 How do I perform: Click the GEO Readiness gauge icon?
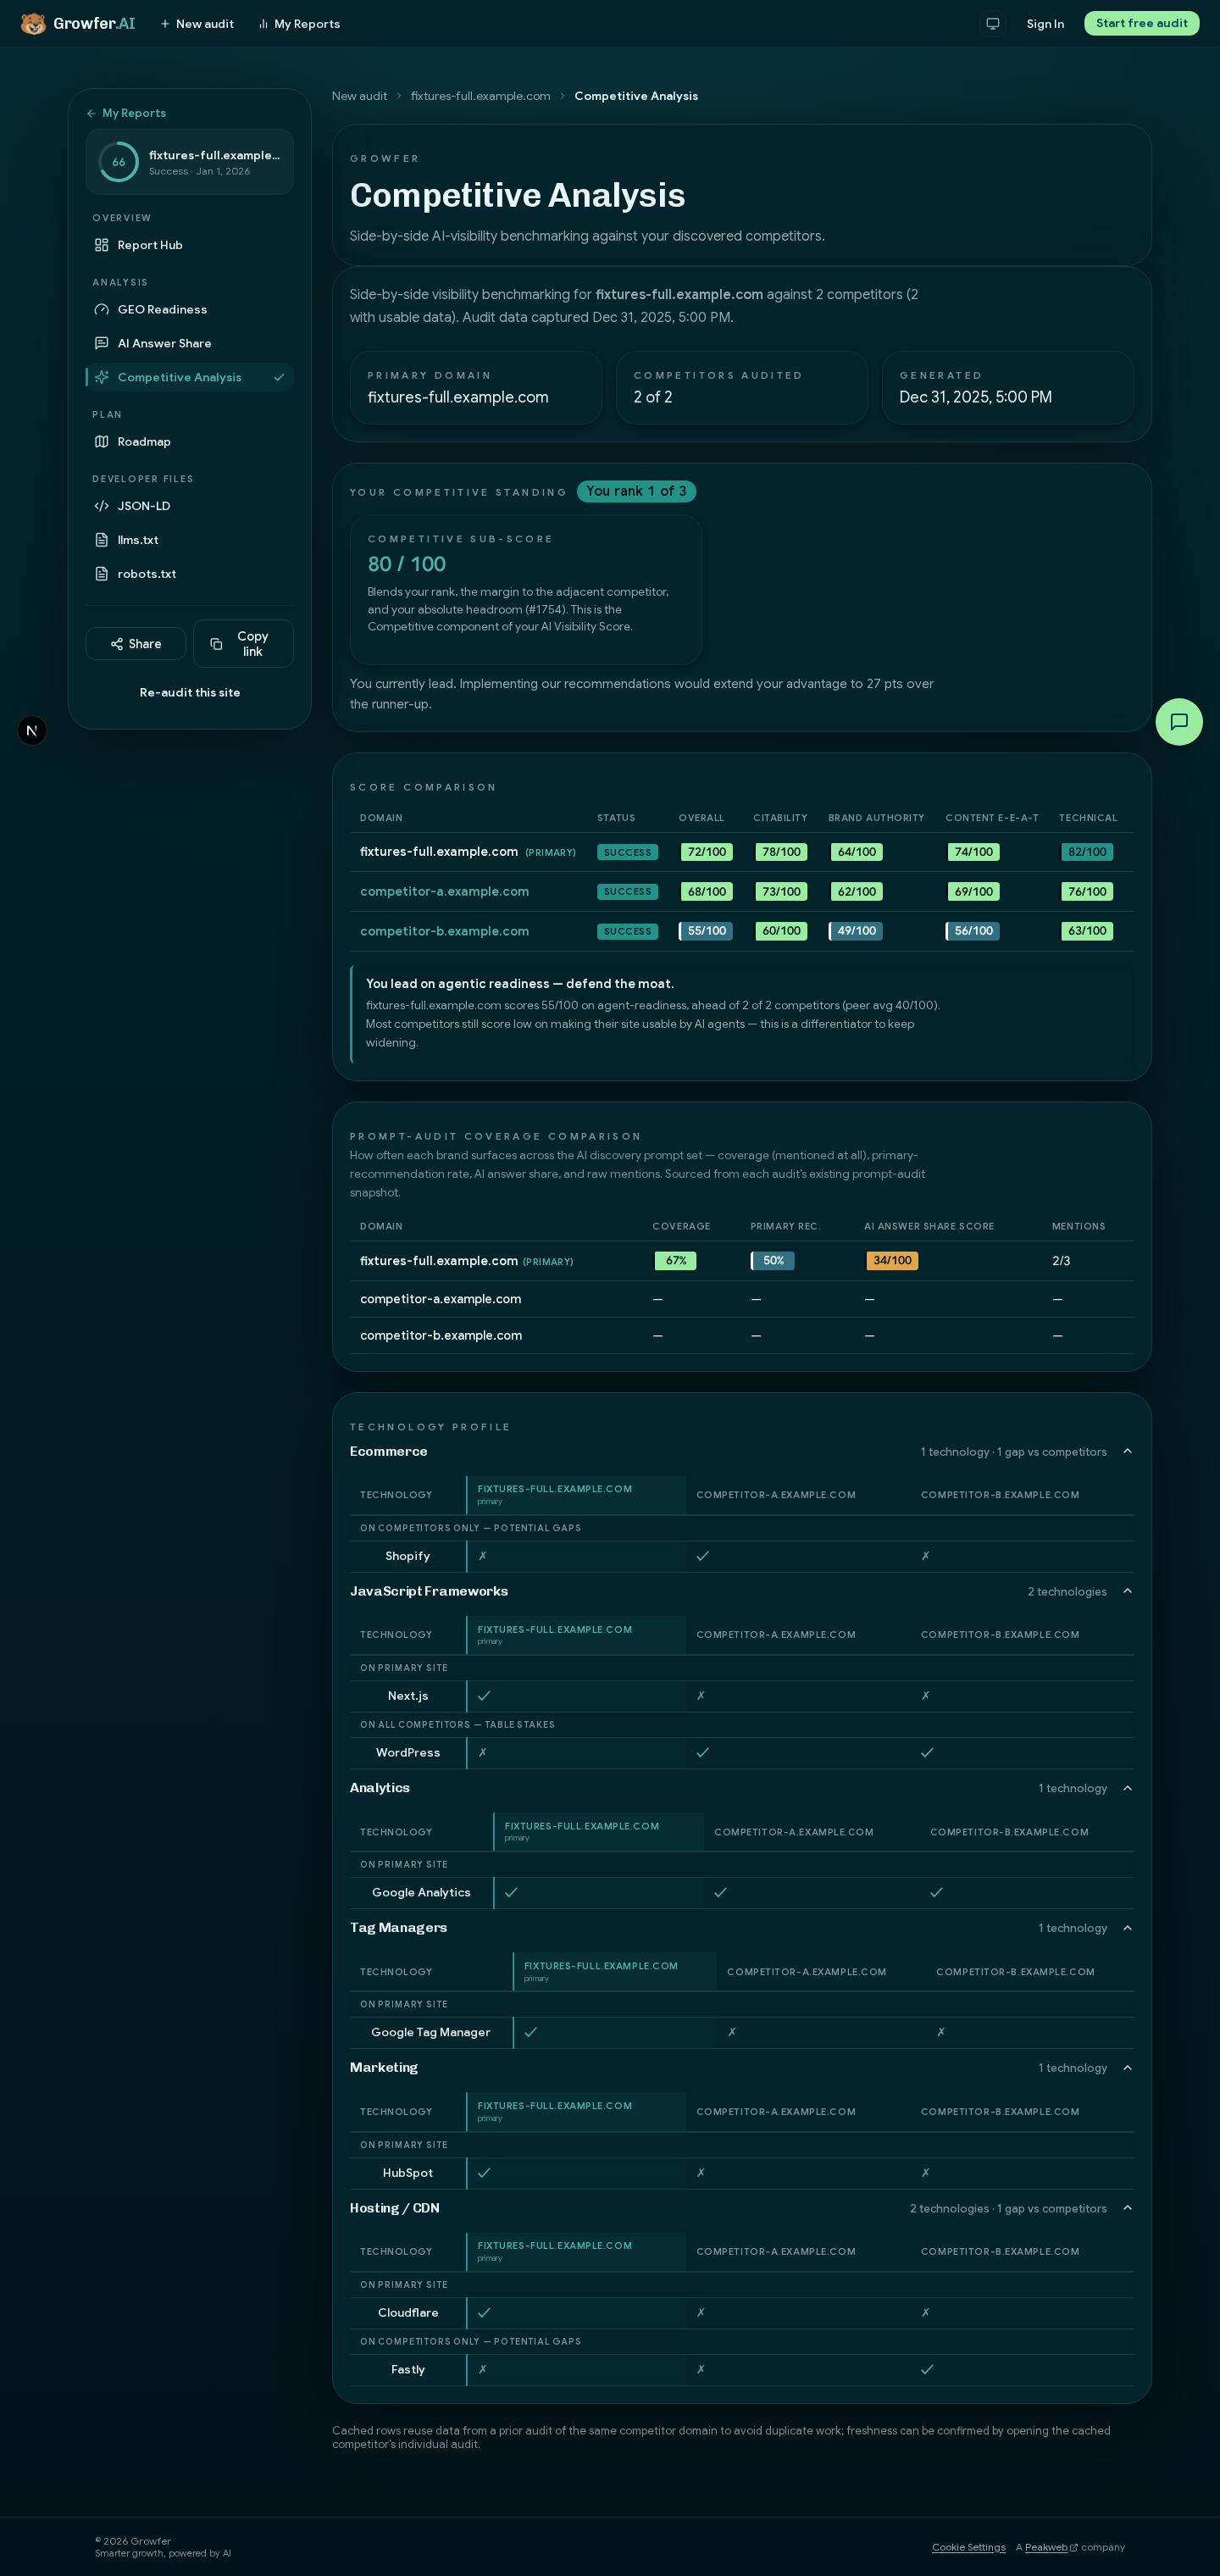[x=101, y=310]
